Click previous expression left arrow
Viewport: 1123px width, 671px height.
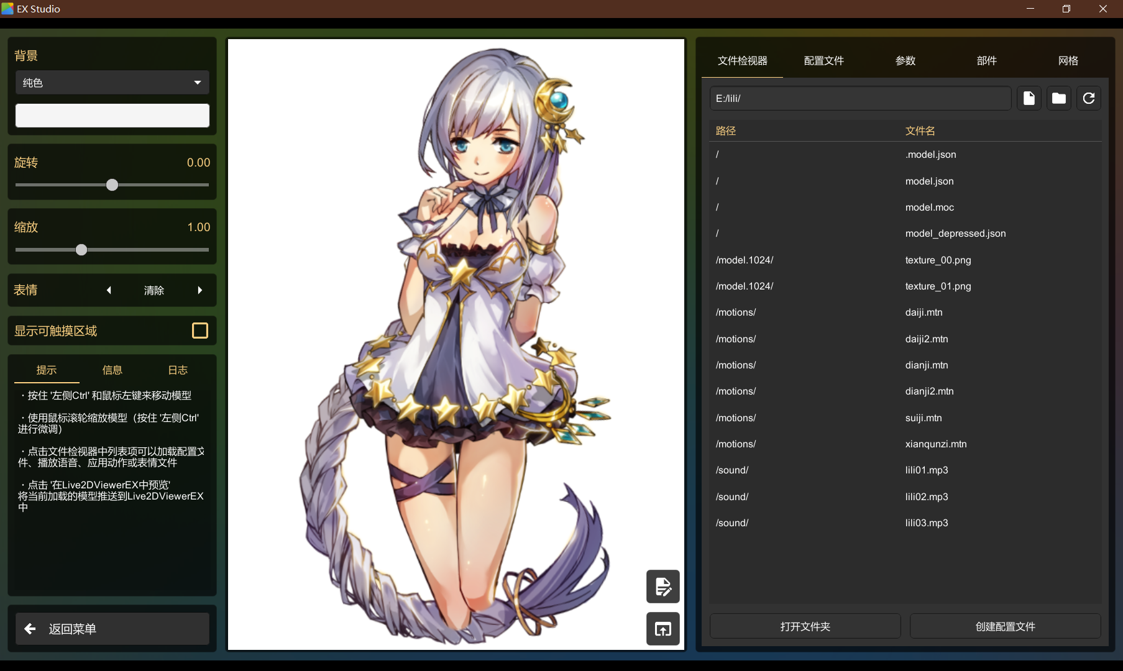109,290
